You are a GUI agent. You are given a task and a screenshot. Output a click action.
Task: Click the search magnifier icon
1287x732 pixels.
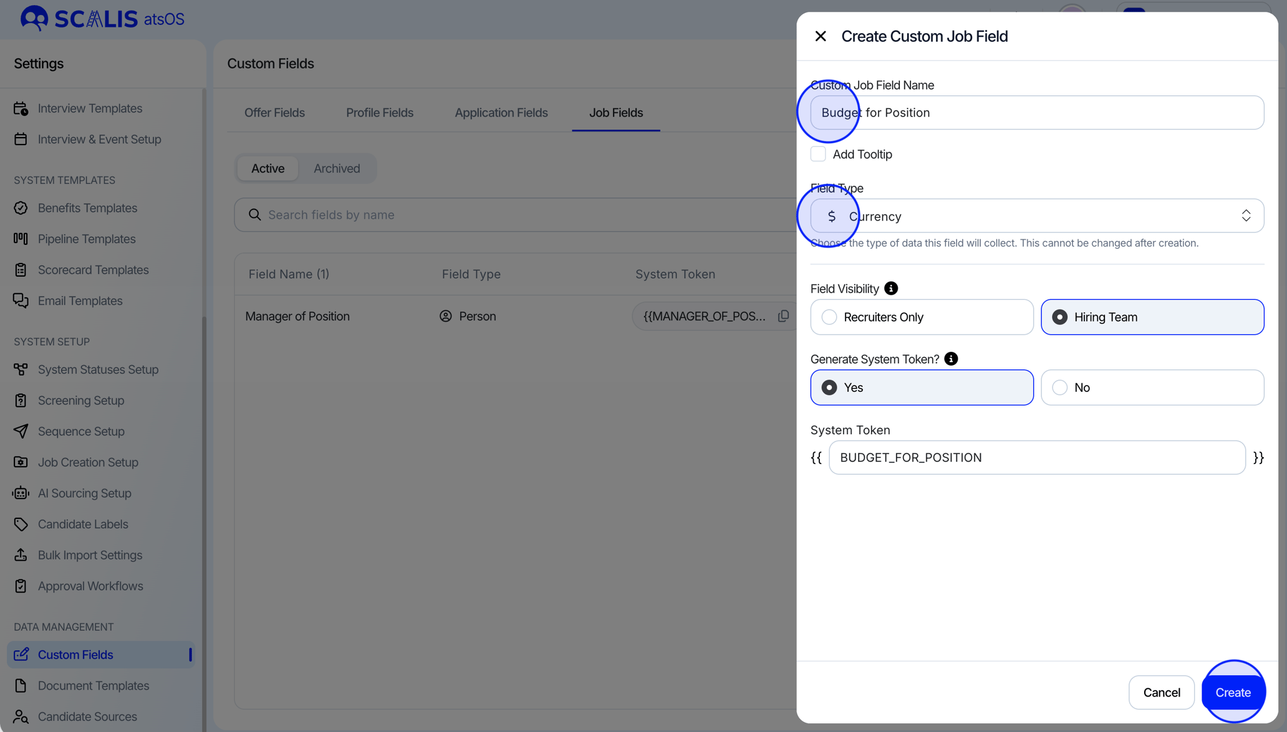[x=254, y=214]
